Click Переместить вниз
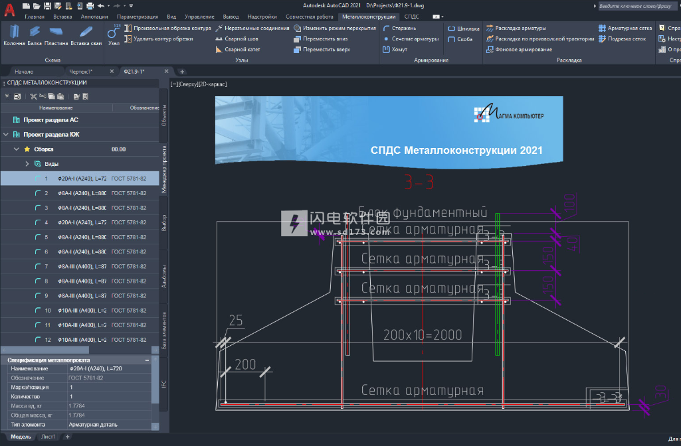Image resolution: width=681 pixels, height=446 pixels. coord(320,38)
